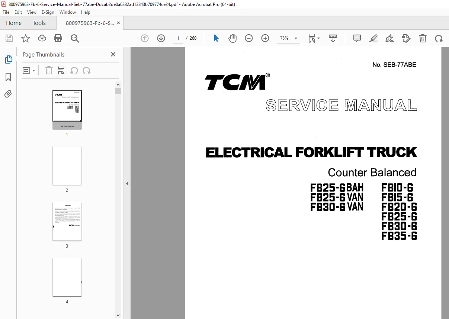Click thumbnails scrollbar down arrow
Viewport: 449px width, 319px height.
tap(118, 315)
